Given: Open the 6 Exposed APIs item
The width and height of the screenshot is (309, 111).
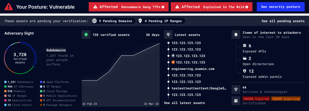Looking at the screenshot, I should pos(254,48).
